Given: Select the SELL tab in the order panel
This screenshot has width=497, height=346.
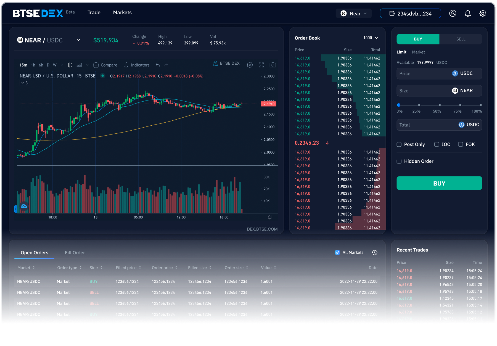Looking at the screenshot, I should click(x=461, y=39).
